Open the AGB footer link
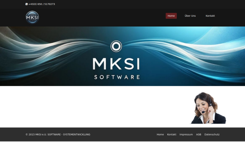Screen dimensions: 245x153 click(198, 134)
